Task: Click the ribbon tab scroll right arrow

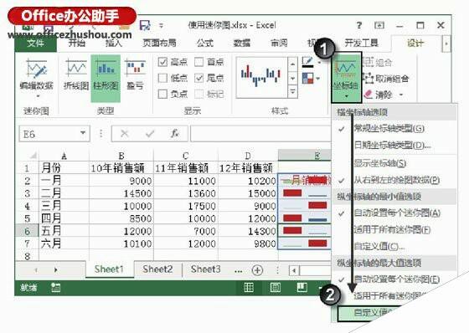Action: (x=446, y=44)
